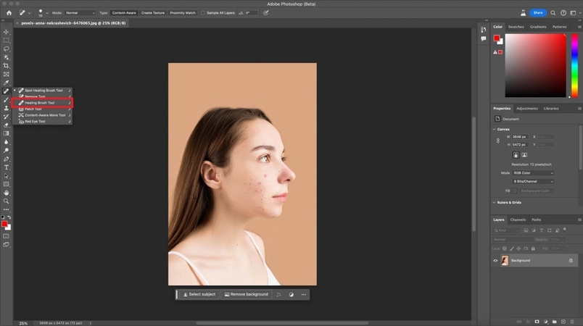Select the Healing Brush Tool from flyout
This screenshot has height=326, width=583.
(41, 103)
